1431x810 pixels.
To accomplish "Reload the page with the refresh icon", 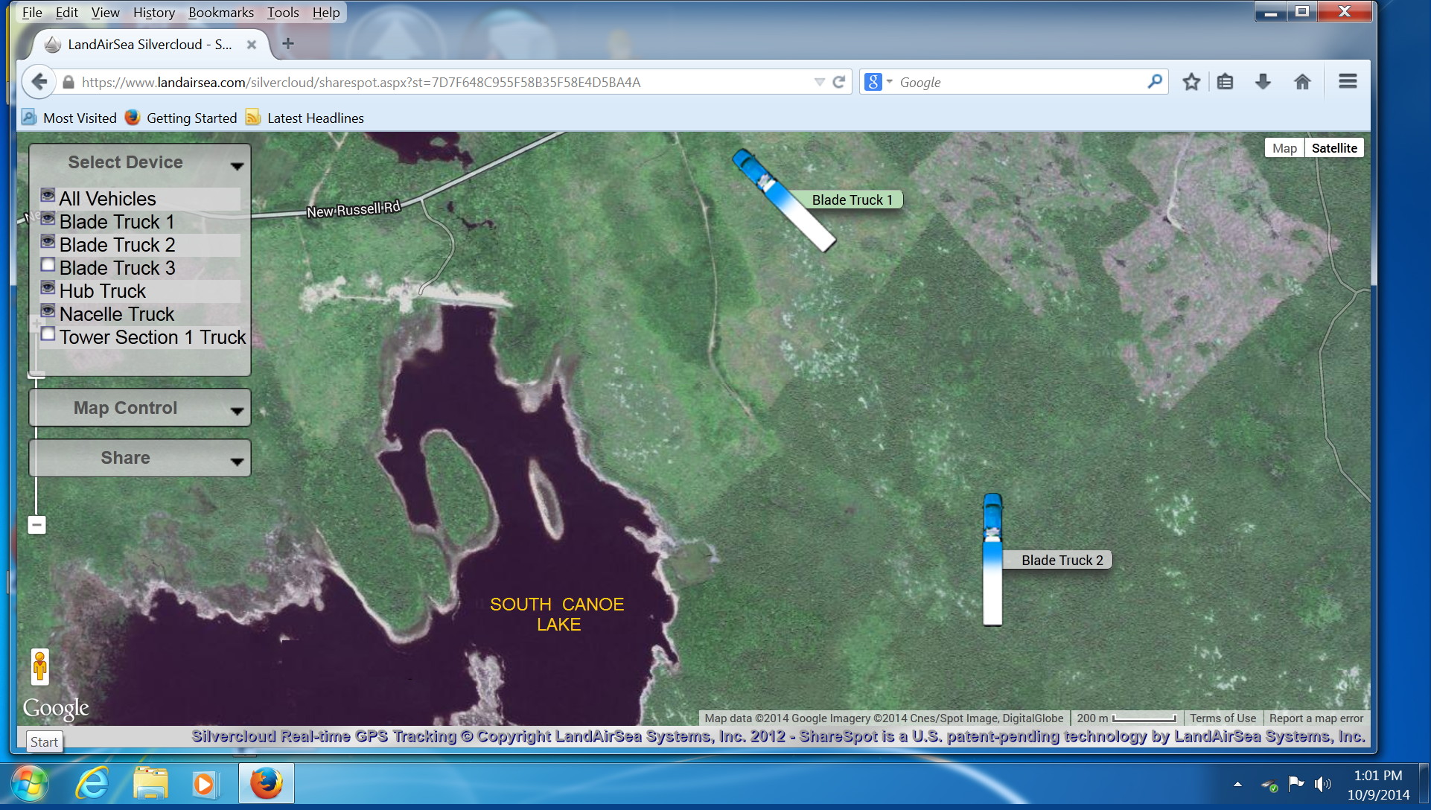I will tap(839, 82).
